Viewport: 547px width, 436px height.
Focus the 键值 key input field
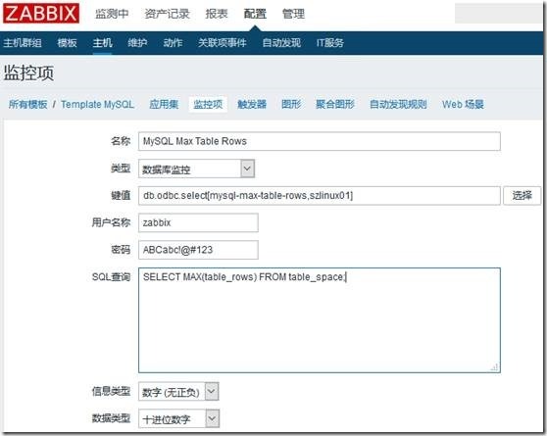(320, 196)
